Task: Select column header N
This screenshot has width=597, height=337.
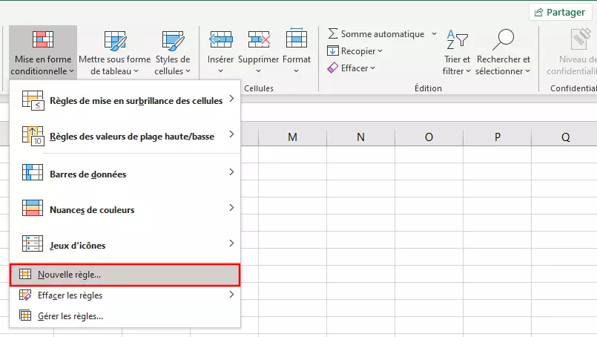Action: (x=360, y=137)
